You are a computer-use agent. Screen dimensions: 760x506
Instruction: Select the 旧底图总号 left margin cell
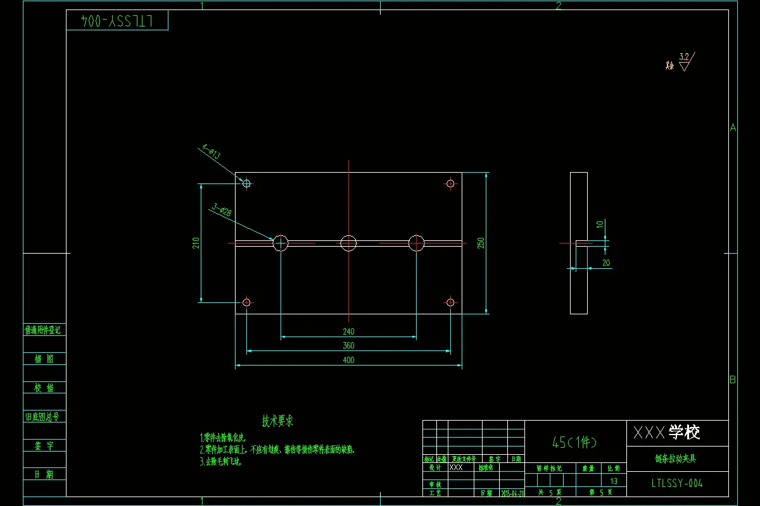pyautogui.click(x=44, y=417)
